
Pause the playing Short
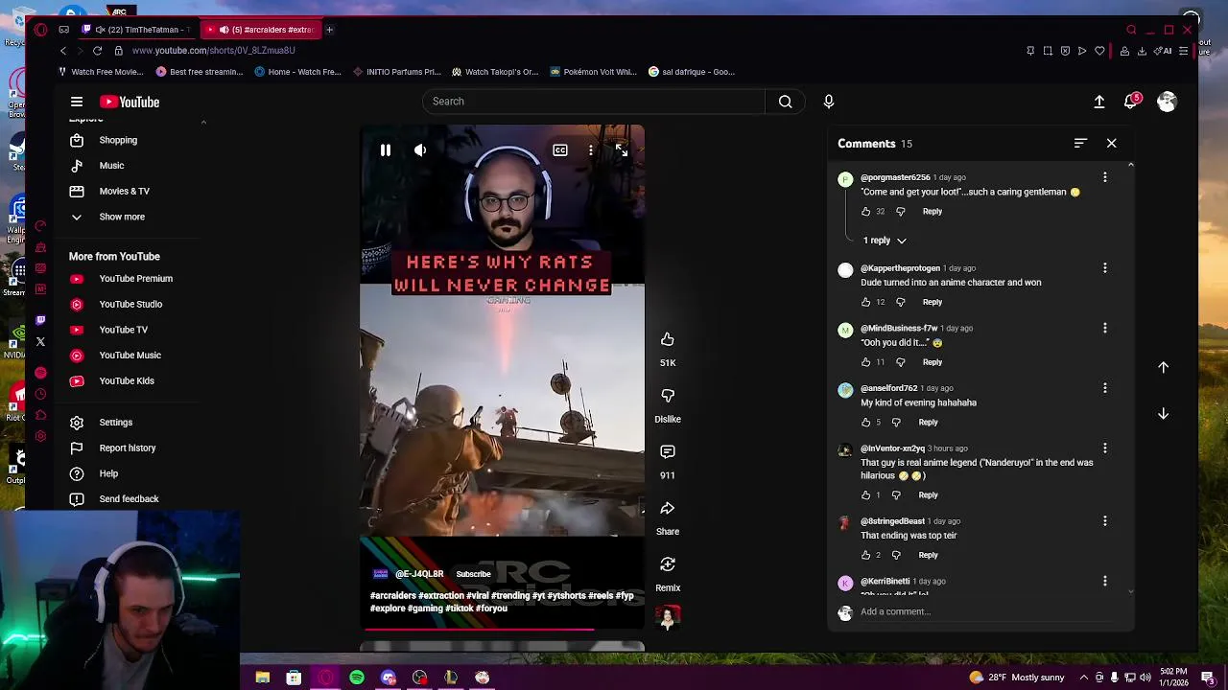coord(385,150)
